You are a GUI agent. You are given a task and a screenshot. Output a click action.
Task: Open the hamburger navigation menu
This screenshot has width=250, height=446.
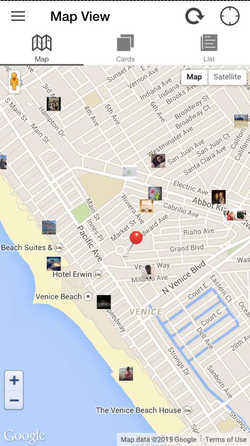18,16
